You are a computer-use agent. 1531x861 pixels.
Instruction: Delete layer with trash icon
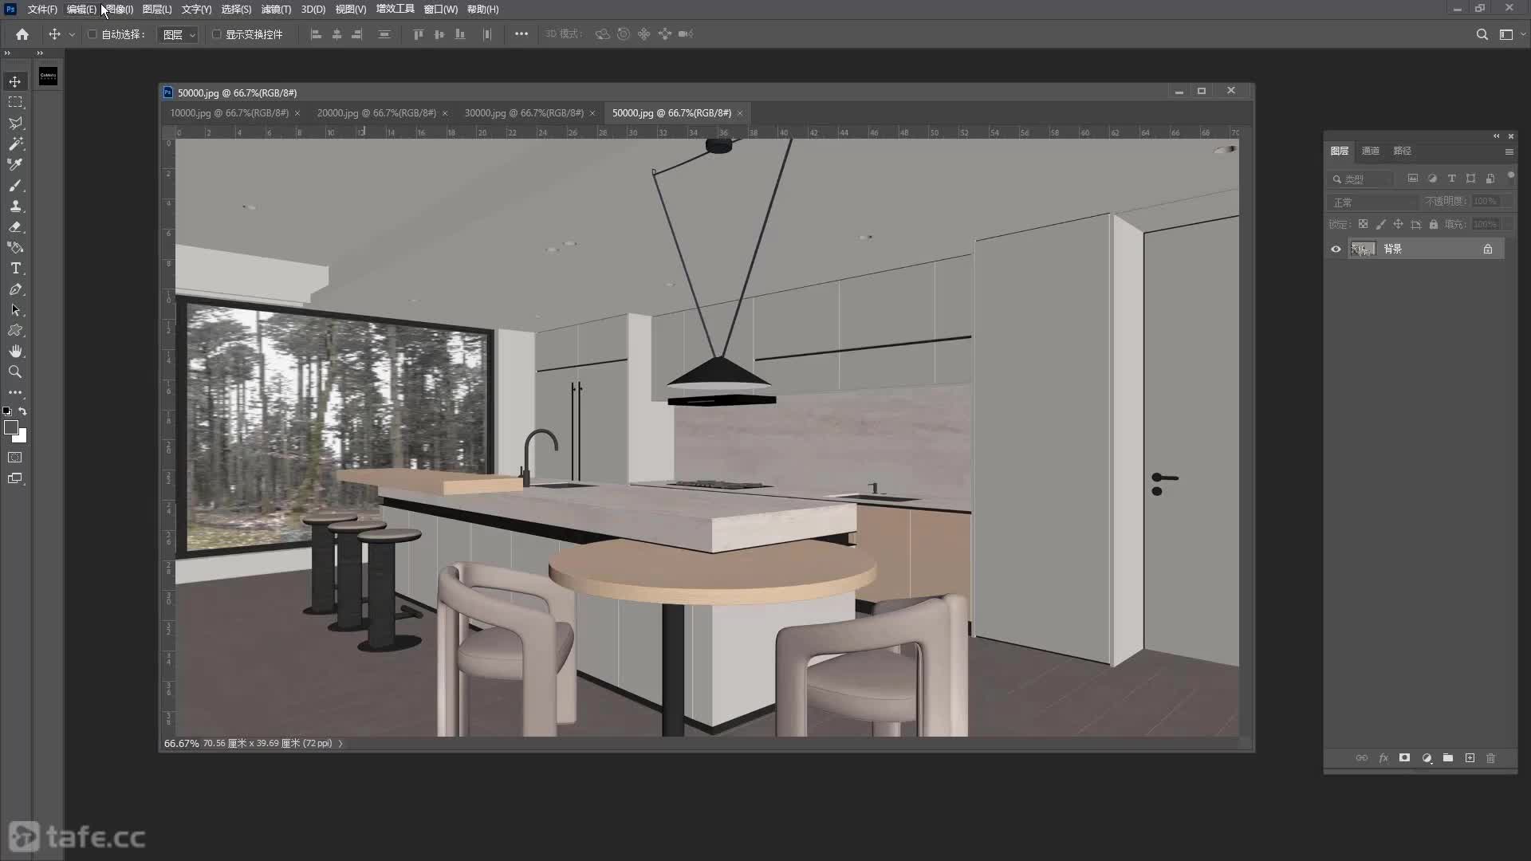pos(1491,758)
